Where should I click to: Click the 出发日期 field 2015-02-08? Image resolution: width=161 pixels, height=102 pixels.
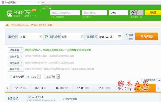(110, 37)
